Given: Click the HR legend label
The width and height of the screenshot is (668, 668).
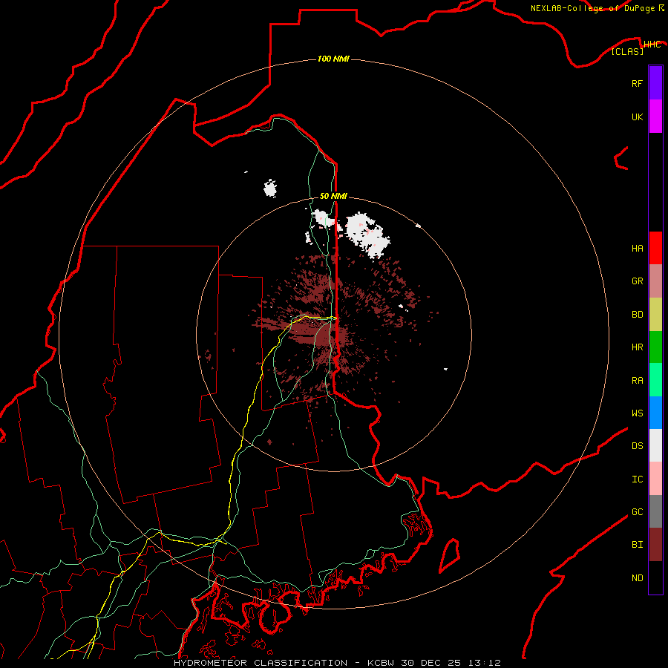Looking at the screenshot, I should coord(637,347).
